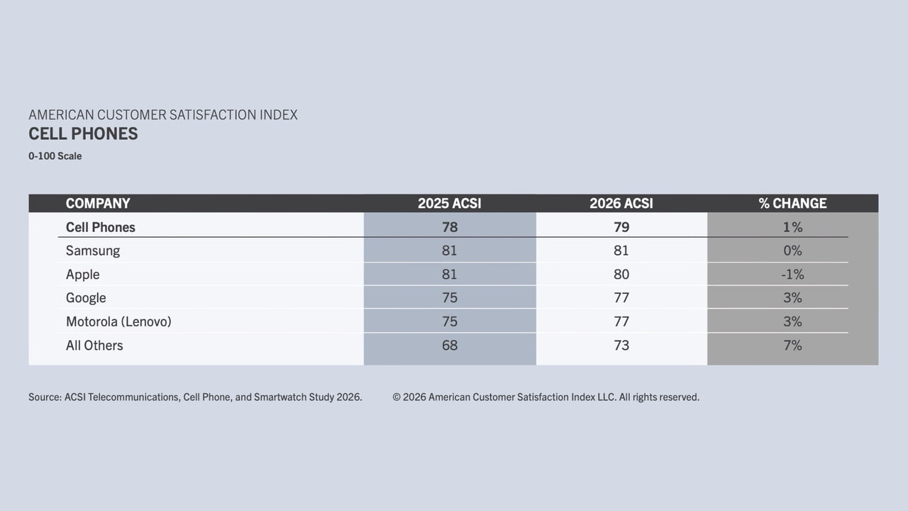Click All Others 2025 score of 68
Image resolution: width=908 pixels, height=511 pixels.
tap(449, 346)
